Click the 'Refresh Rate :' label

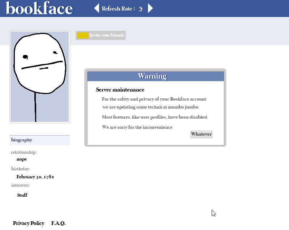pyautogui.click(x=119, y=9)
